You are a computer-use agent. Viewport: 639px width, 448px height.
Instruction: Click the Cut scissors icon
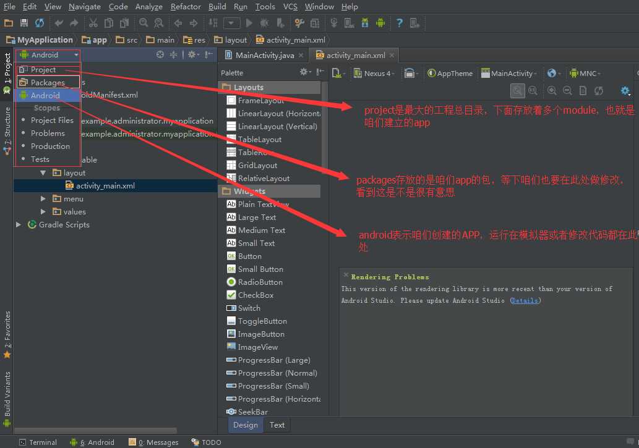(93, 23)
